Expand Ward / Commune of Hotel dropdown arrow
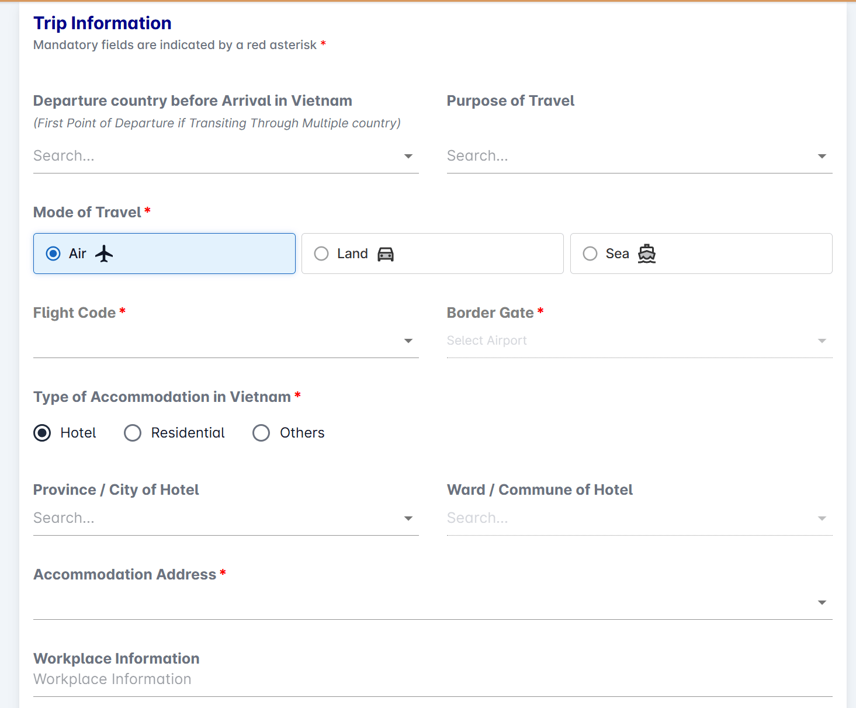The width and height of the screenshot is (856, 708). tap(822, 518)
